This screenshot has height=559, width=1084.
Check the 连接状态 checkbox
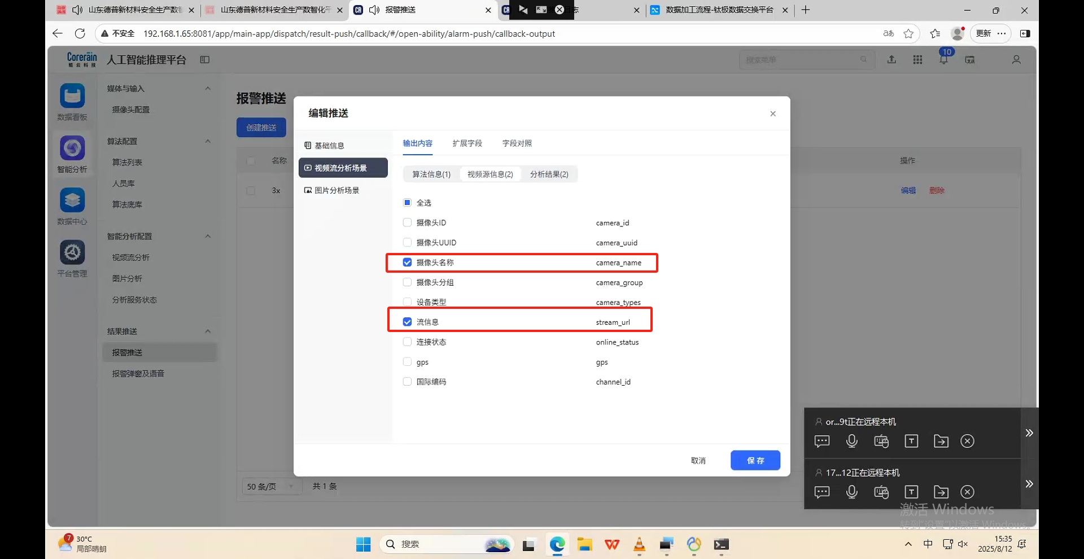tap(407, 342)
